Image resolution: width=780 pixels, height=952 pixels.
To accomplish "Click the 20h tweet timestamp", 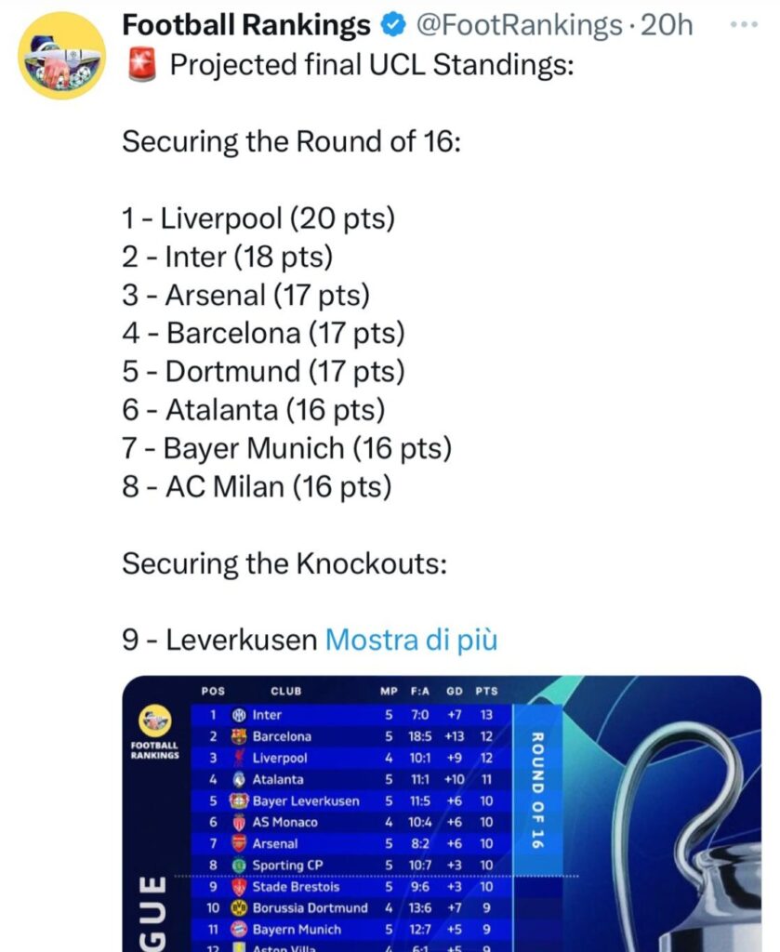I will 667,26.
